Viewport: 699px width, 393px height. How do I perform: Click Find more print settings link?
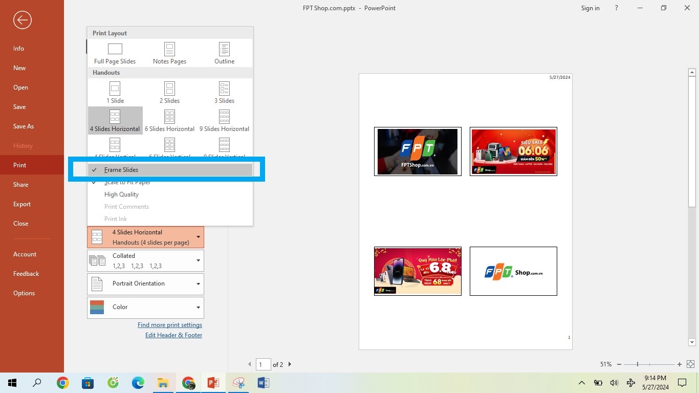[170, 325]
